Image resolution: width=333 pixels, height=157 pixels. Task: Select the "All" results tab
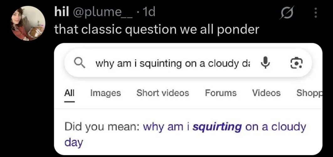[69, 93]
